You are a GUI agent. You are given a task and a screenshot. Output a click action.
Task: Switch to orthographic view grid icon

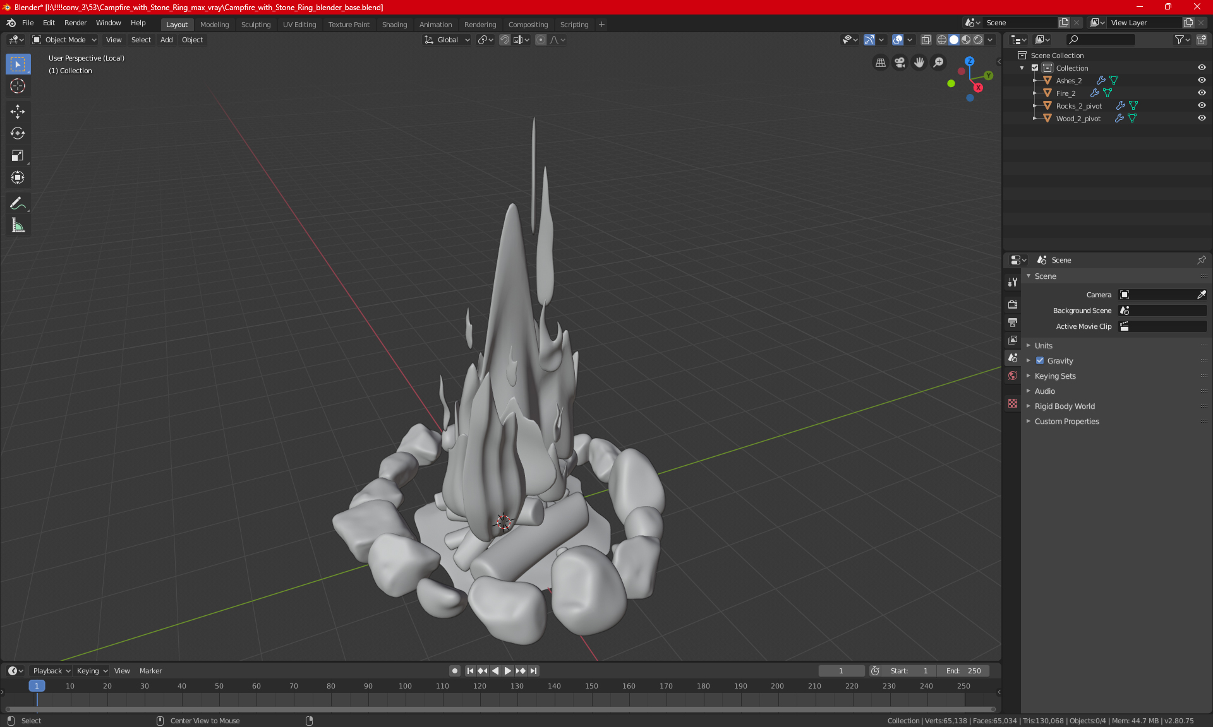point(880,62)
